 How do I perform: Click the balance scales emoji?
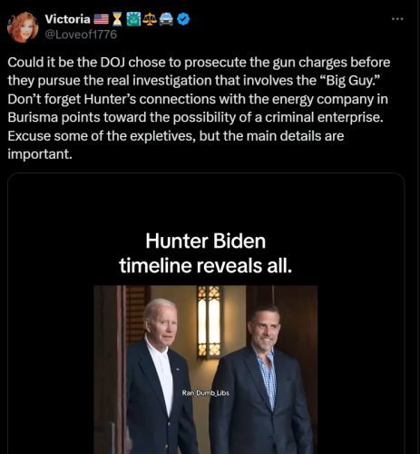150,19
